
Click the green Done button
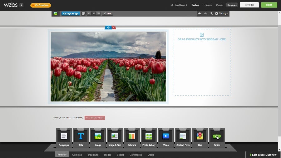(x=269, y=5)
